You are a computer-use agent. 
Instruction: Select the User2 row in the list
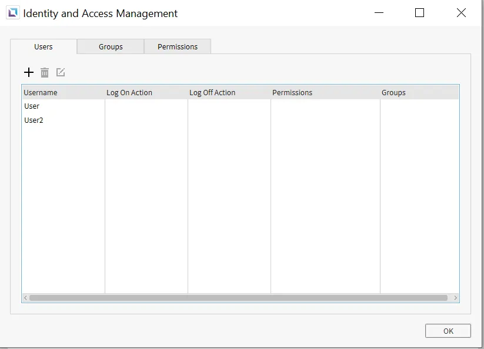34,120
